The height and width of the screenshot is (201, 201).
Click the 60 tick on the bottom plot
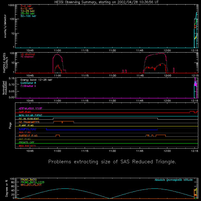click(13, 186)
